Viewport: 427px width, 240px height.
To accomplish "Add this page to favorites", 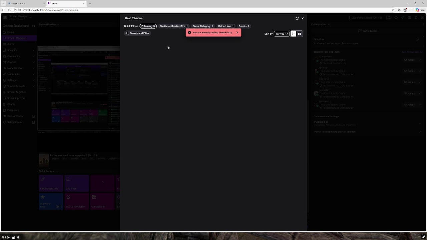I will point(393,10).
